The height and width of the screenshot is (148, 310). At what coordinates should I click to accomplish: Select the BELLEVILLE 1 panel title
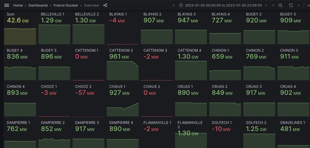(53, 14)
